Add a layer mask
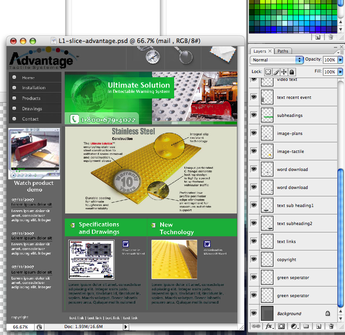345x335 pixels. click(x=281, y=326)
